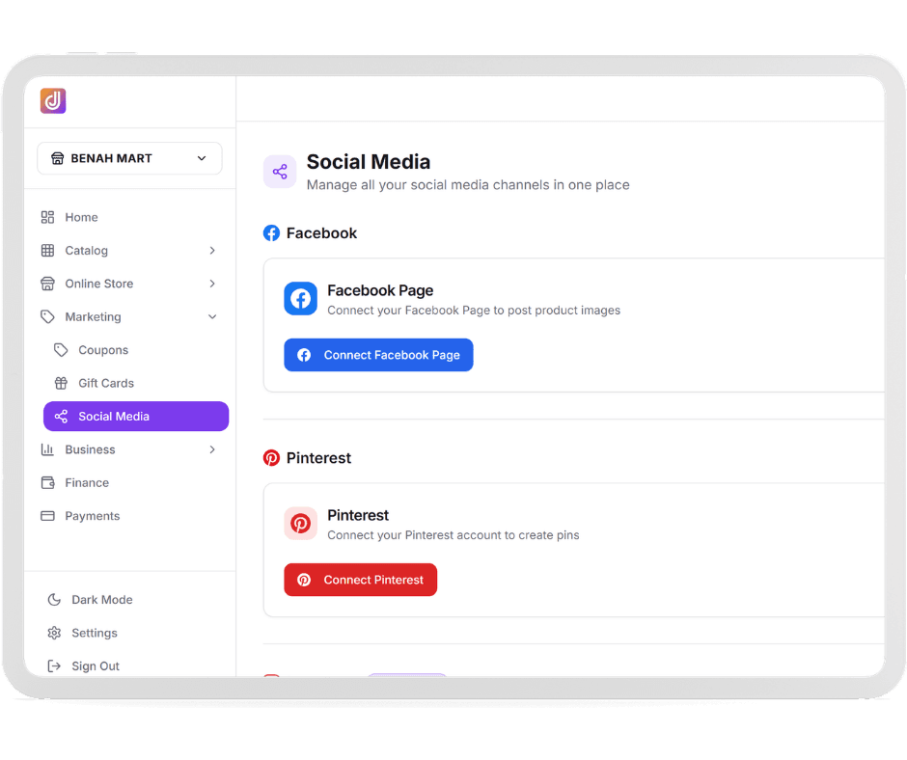Expand the Business submenu chevron
Viewport: 907px width, 760px height.
click(212, 449)
